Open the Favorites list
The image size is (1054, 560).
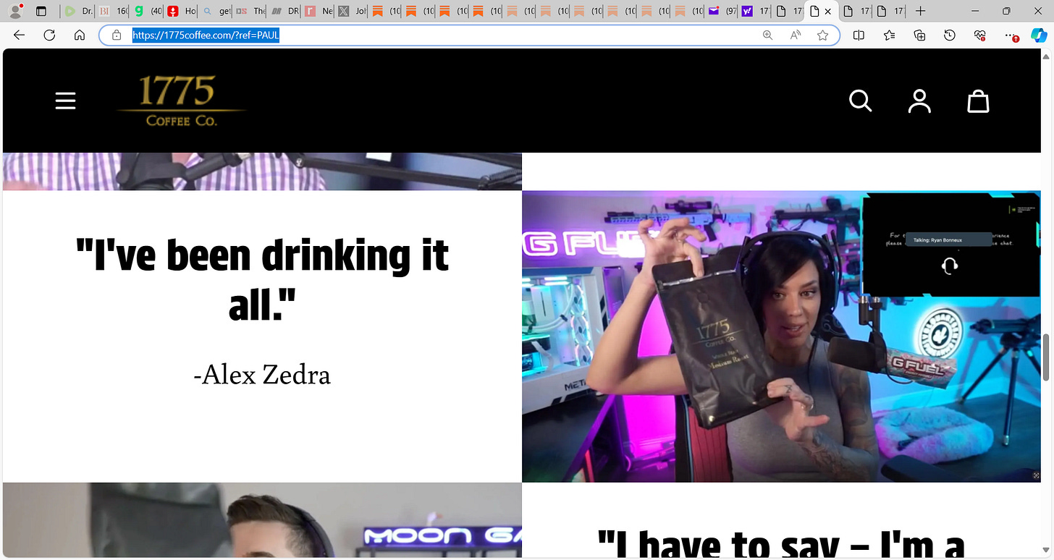click(x=889, y=35)
